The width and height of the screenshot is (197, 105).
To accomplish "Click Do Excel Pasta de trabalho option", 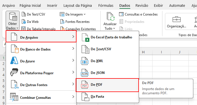I will [107, 37].
